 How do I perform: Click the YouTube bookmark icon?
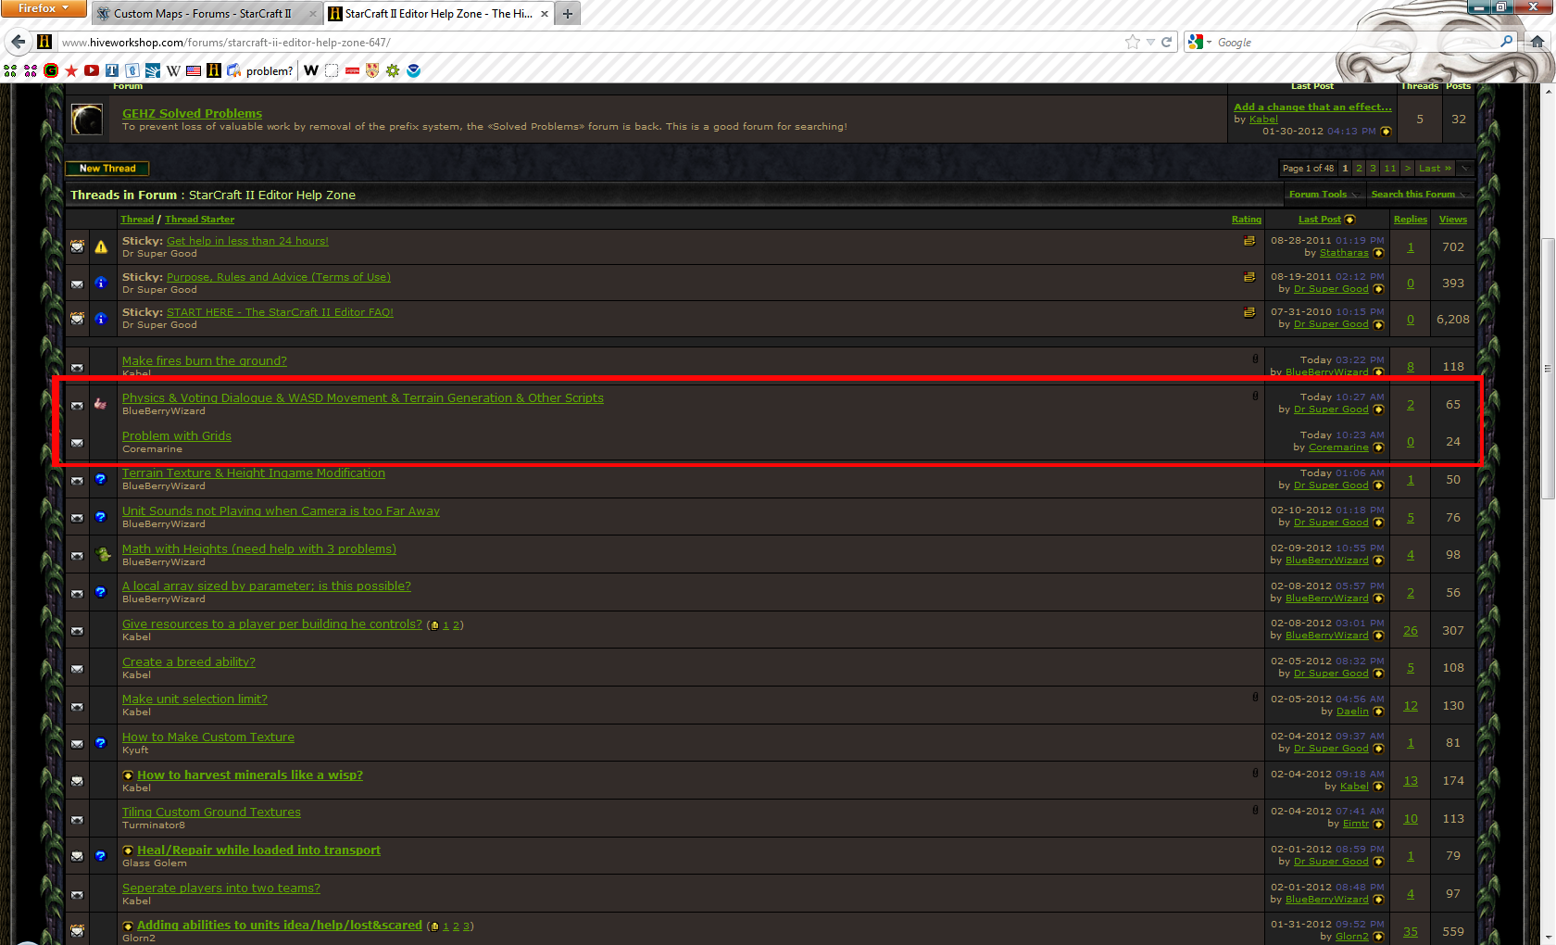point(92,70)
